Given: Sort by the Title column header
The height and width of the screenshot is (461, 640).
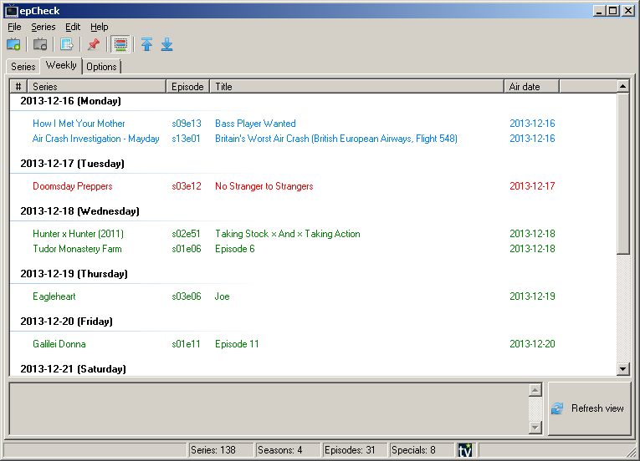Looking at the screenshot, I should pyautogui.click(x=356, y=86).
